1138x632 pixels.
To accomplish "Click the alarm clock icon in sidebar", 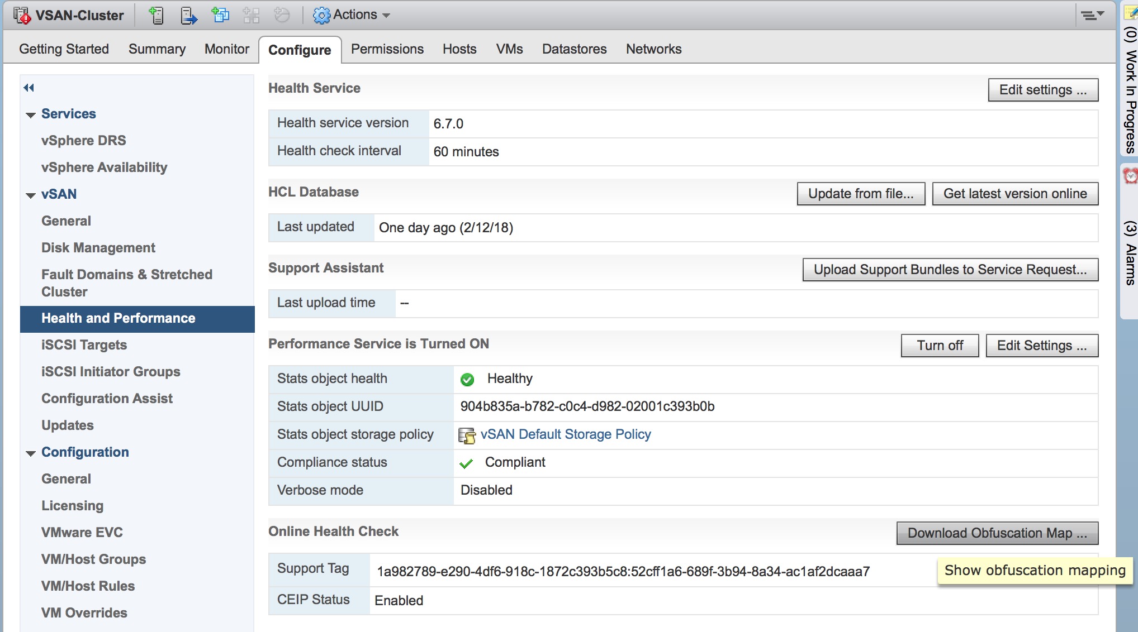I will 1130,176.
